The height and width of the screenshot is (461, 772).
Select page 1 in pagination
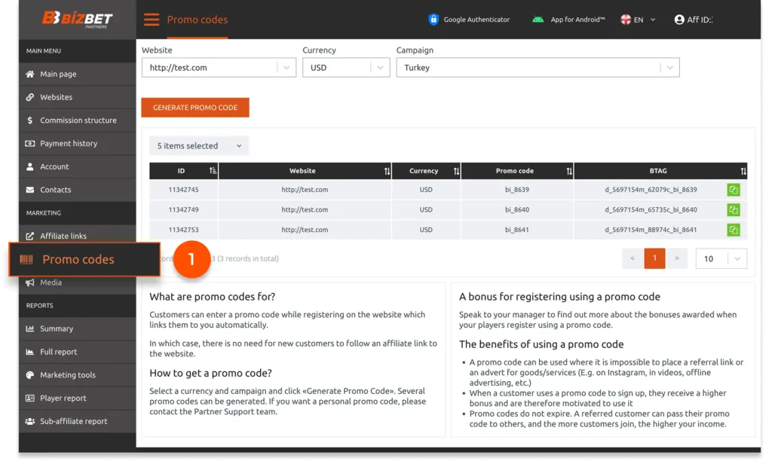click(654, 258)
